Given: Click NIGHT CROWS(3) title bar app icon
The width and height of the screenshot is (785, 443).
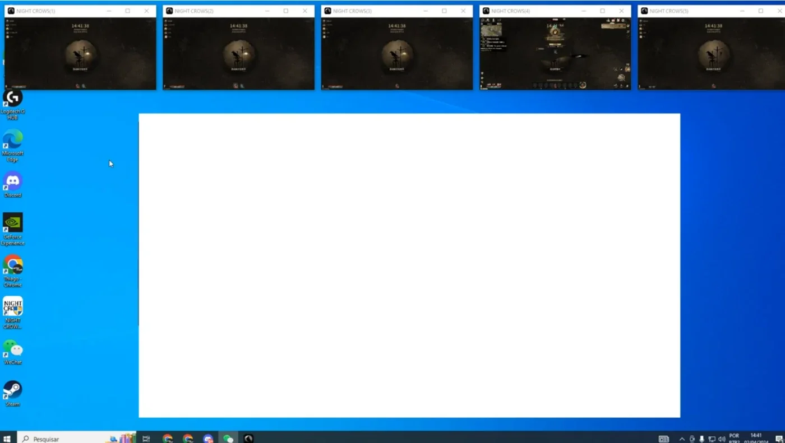Looking at the screenshot, I should tap(327, 11).
